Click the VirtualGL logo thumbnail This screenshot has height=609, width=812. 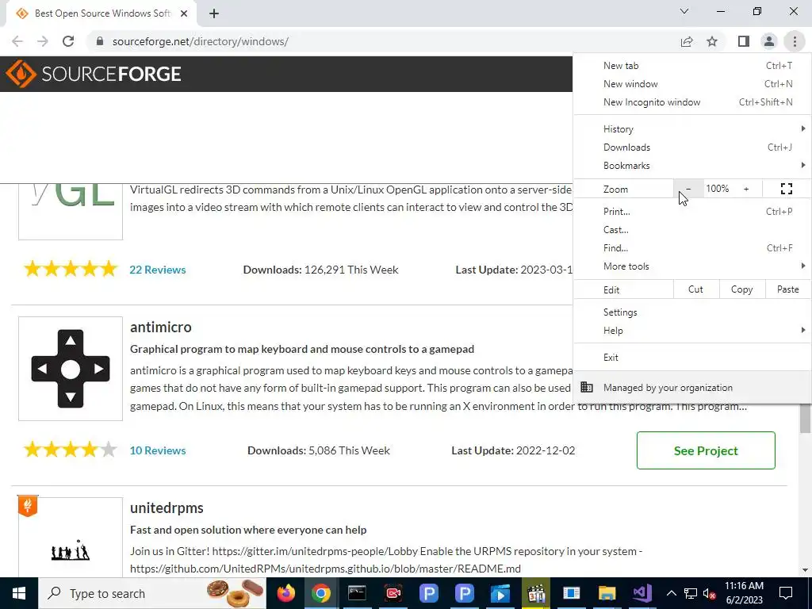[71, 211]
